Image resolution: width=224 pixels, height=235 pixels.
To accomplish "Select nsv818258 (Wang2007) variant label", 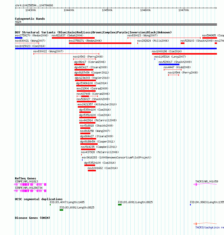I will [95, 131].
